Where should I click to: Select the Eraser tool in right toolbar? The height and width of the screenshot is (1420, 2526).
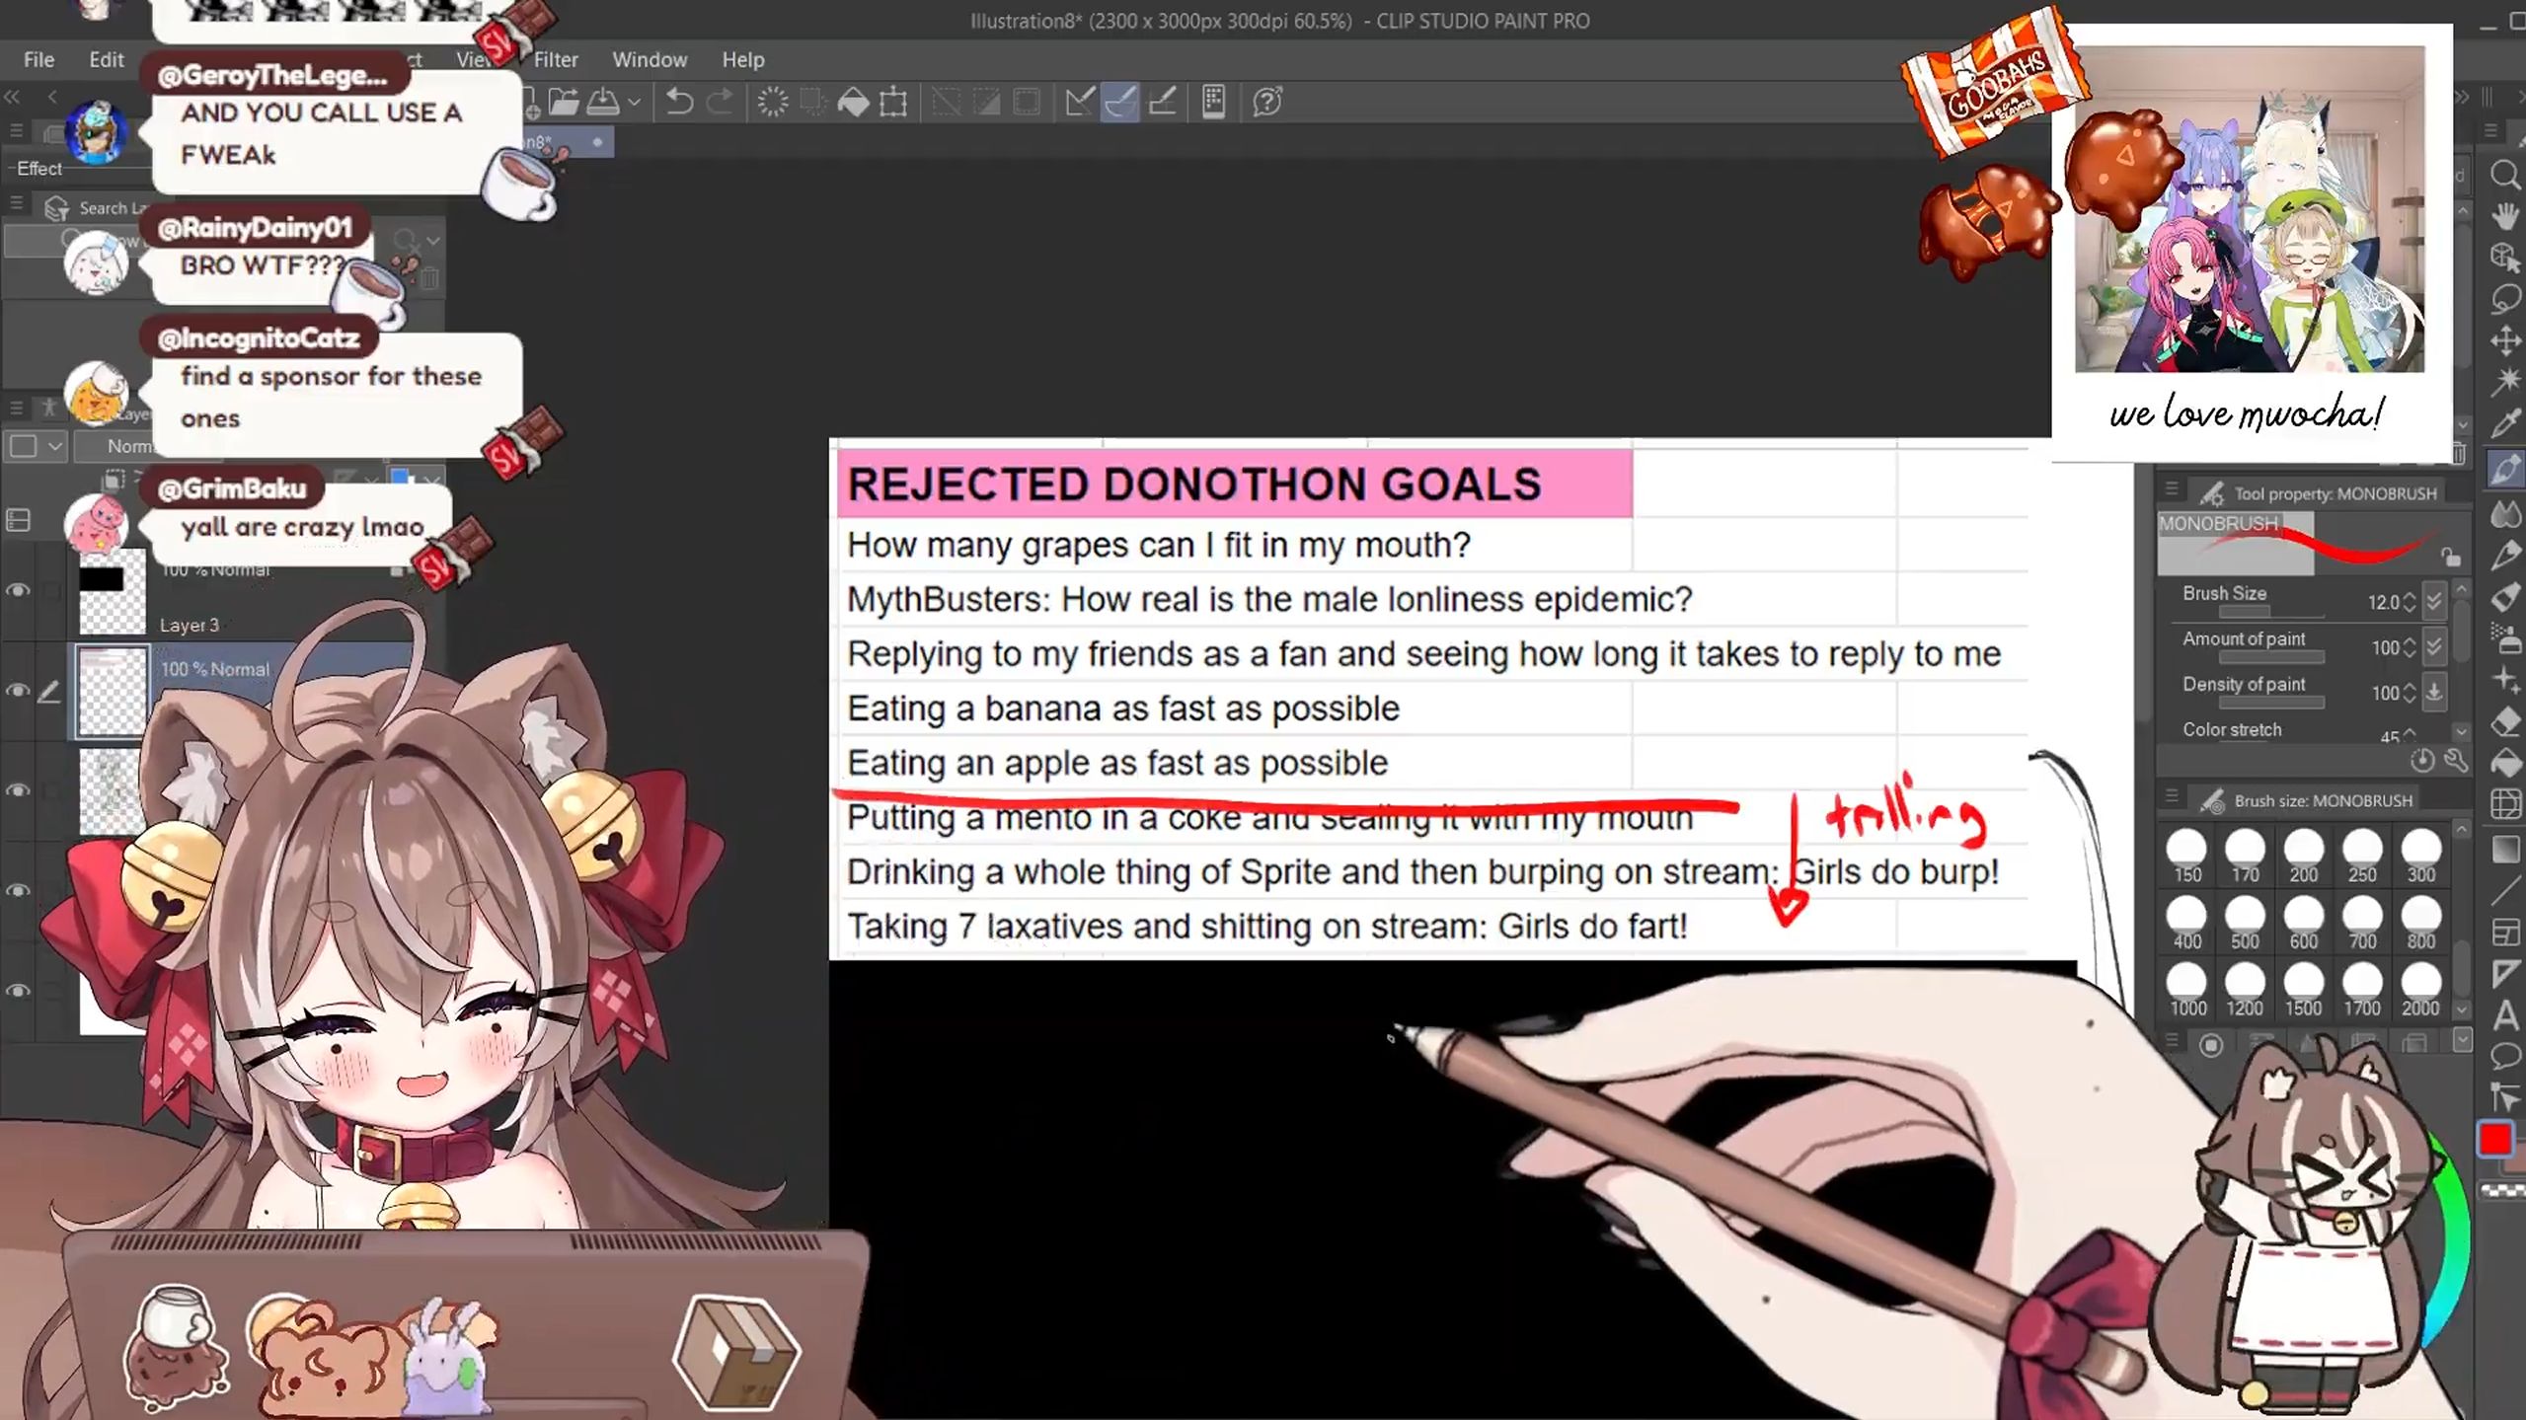(x=2506, y=722)
